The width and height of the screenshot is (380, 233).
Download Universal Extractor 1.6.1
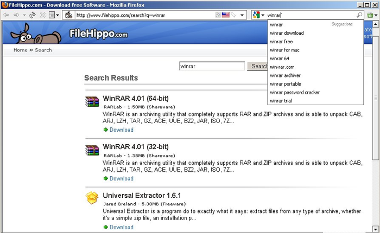point(122,227)
